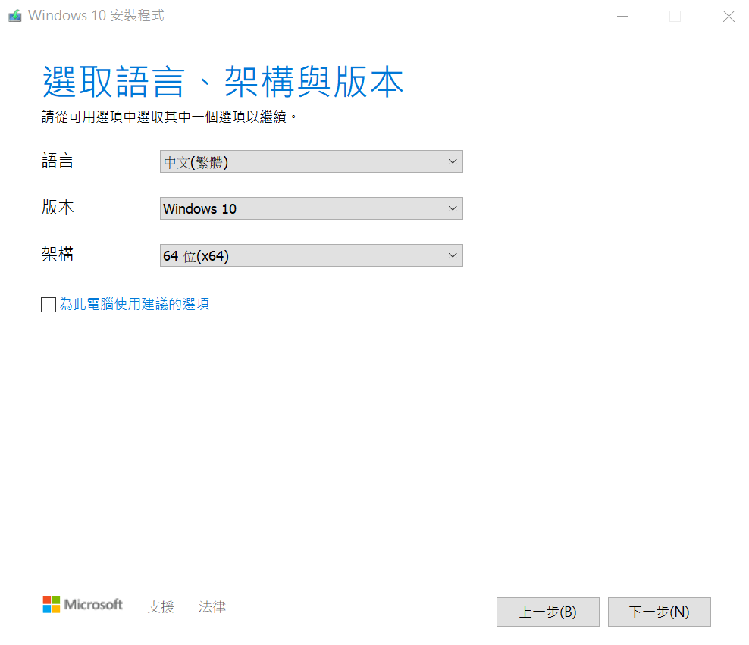This screenshot has width=749, height=645.
Task: Open the 法律 link
Action: (212, 607)
